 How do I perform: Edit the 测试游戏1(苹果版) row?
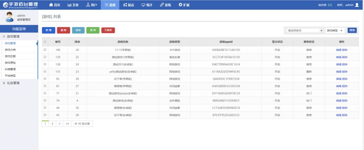click(x=338, y=57)
